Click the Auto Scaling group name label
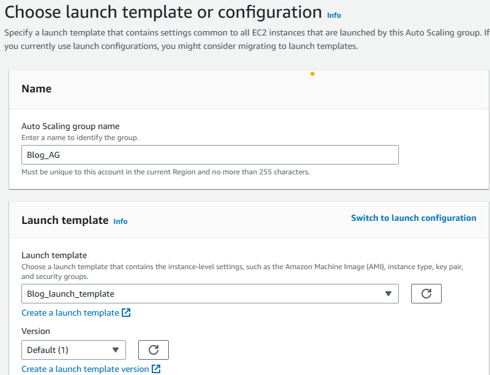 pyautogui.click(x=70, y=127)
